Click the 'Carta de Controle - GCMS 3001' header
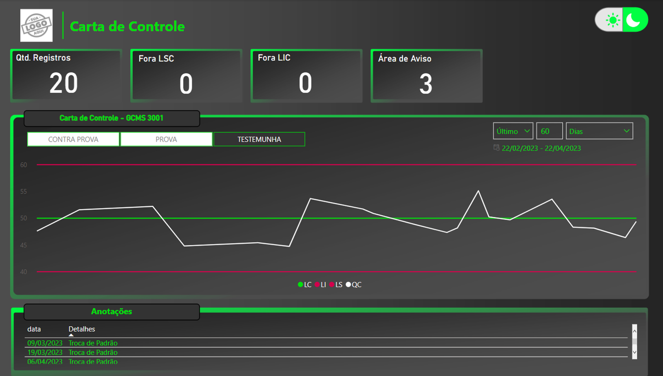Image resolution: width=663 pixels, height=376 pixels. (111, 118)
